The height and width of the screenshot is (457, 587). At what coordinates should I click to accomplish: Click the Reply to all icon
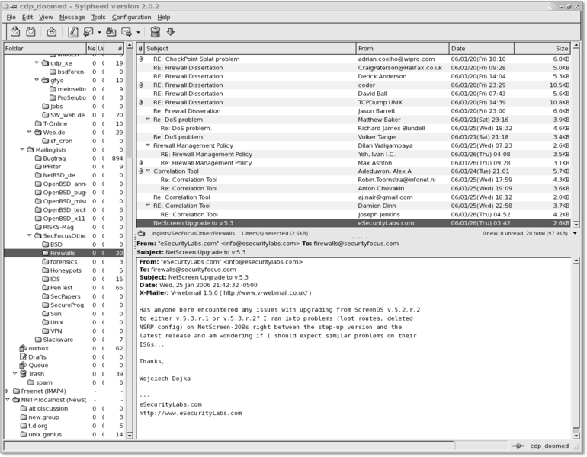[x=111, y=32]
